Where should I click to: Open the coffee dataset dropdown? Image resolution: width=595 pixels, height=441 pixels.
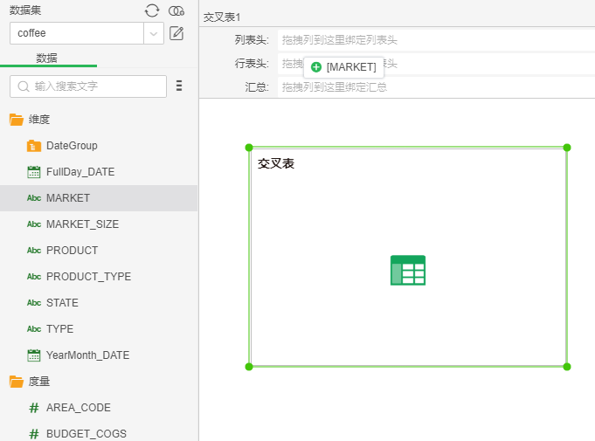[154, 33]
